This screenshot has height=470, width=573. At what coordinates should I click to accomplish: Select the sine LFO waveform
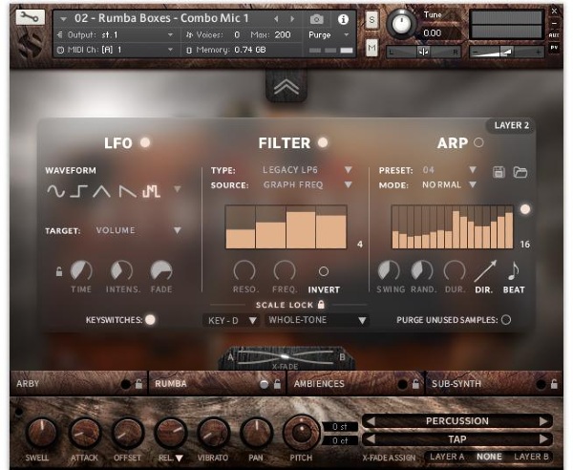(x=55, y=191)
